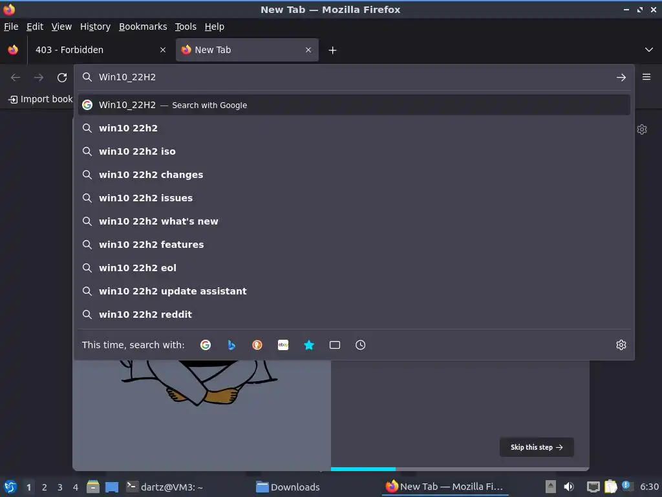The image size is (662, 497).
Task: Go forward to next page
Action: tap(38, 78)
